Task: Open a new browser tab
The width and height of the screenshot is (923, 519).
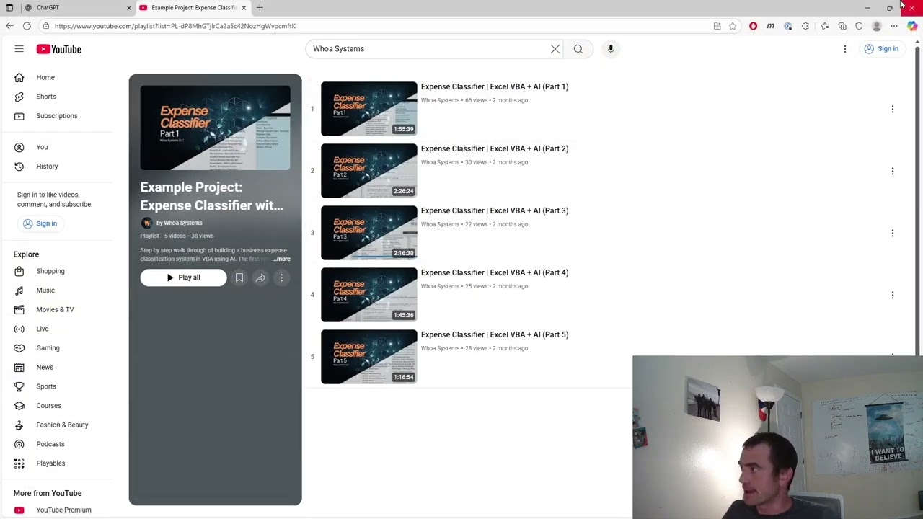Action: [x=260, y=8]
